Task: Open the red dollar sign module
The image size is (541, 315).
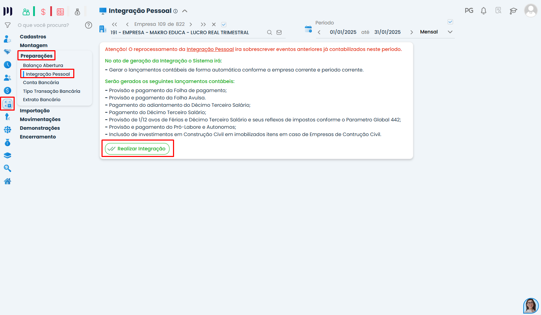Action: [x=43, y=12]
